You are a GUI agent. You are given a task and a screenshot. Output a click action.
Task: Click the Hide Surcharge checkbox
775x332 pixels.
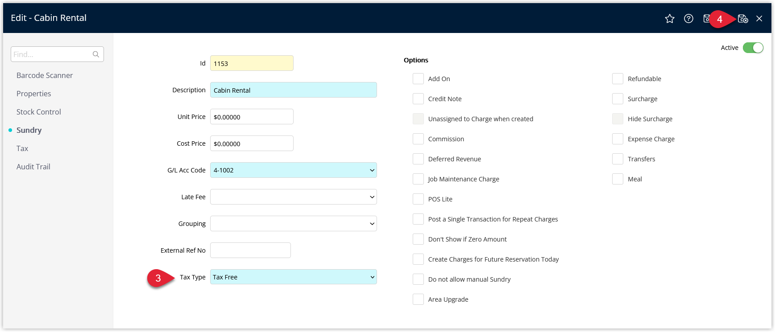click(618, 119)
